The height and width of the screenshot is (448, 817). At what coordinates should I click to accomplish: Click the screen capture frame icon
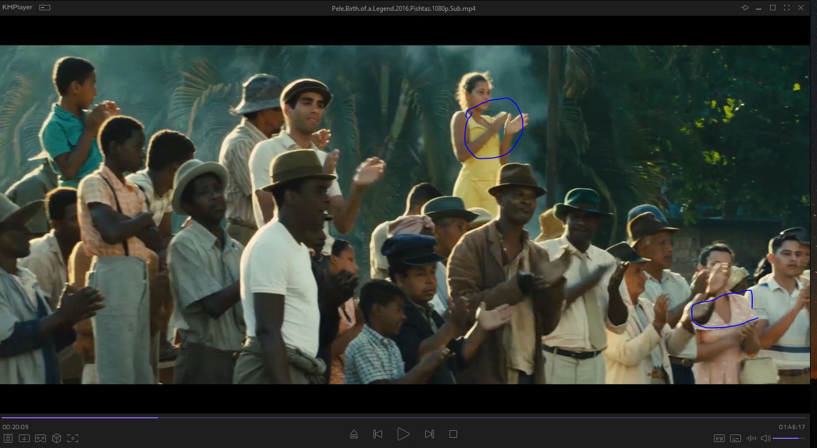(x=73, y=438)
